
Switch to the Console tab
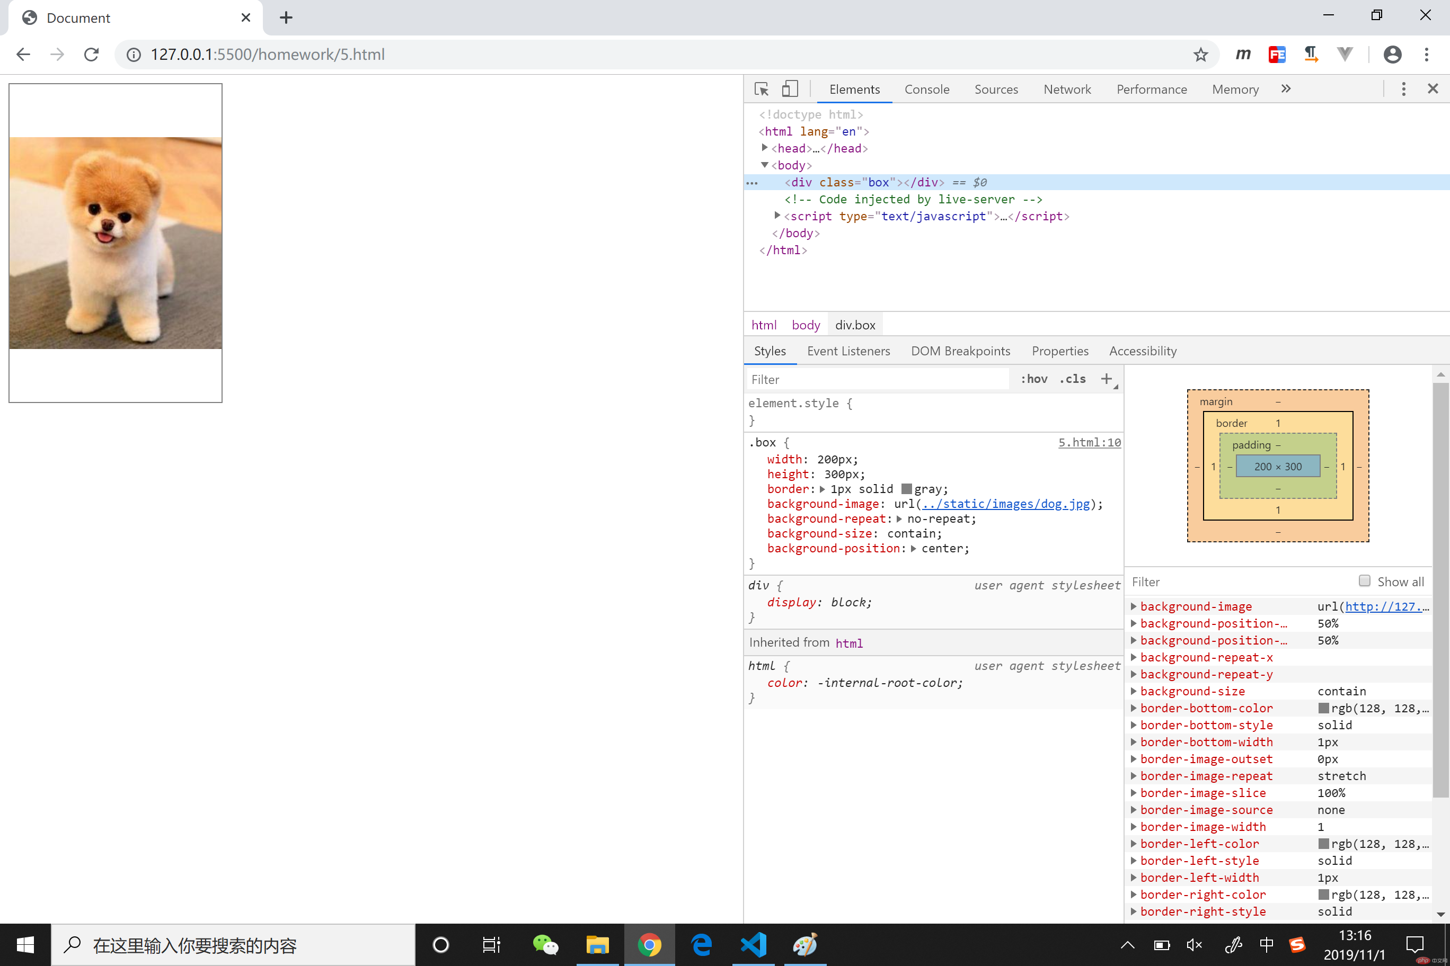coord(926,90)
